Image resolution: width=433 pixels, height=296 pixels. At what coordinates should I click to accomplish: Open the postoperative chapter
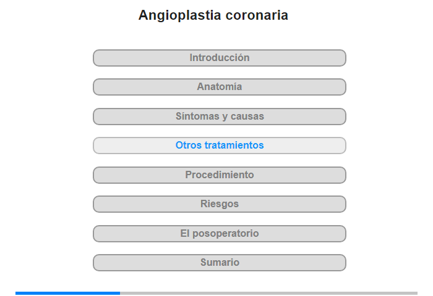(220, 234)
